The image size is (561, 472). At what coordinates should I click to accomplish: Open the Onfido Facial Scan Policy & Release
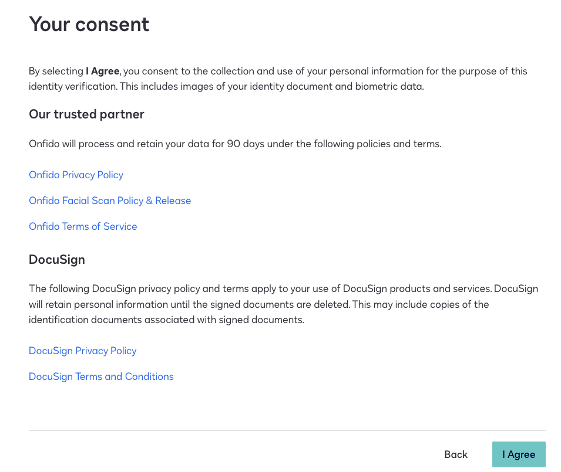coord(110,201)
